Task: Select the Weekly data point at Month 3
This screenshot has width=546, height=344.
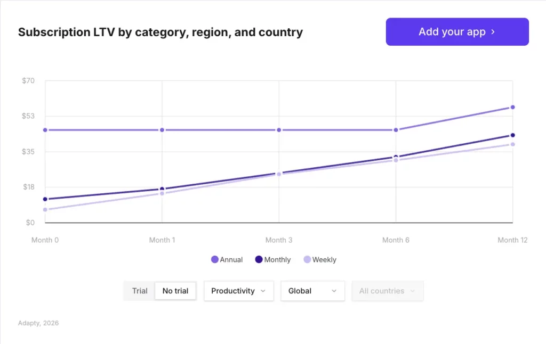Action: coord(279,174)
